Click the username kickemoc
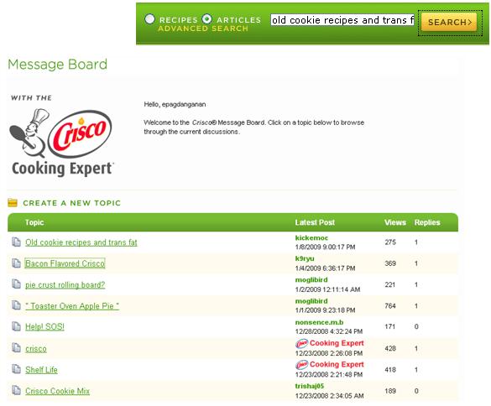491x406 pixels. (311, 238)
